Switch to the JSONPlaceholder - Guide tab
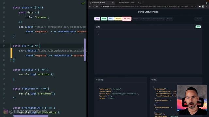 [126, 3]
